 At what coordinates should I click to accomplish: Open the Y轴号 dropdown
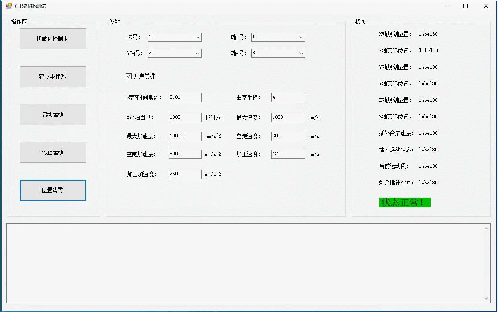174,53
